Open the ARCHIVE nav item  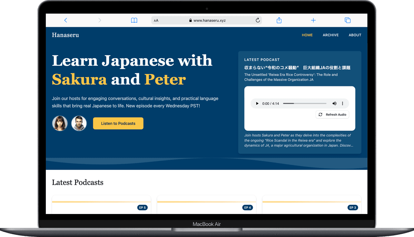331,35
